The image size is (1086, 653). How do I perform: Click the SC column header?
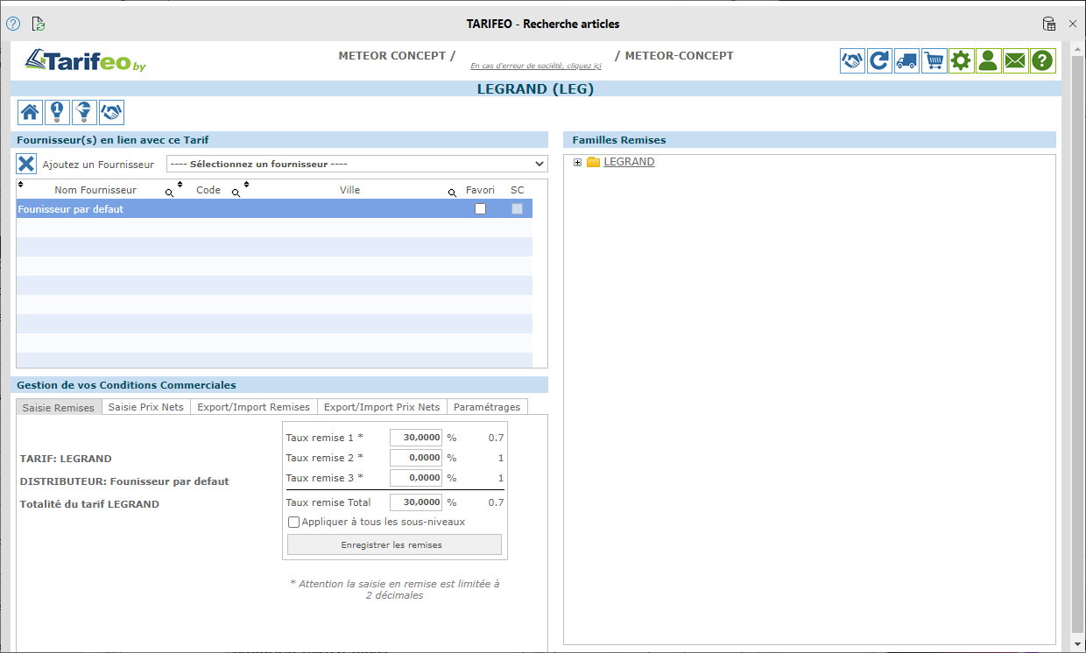tap(518, 190)
